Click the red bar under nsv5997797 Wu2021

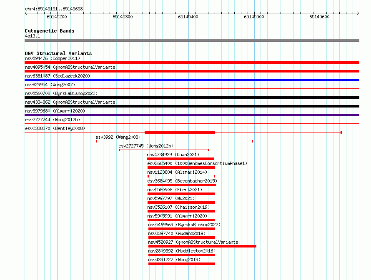181,202
